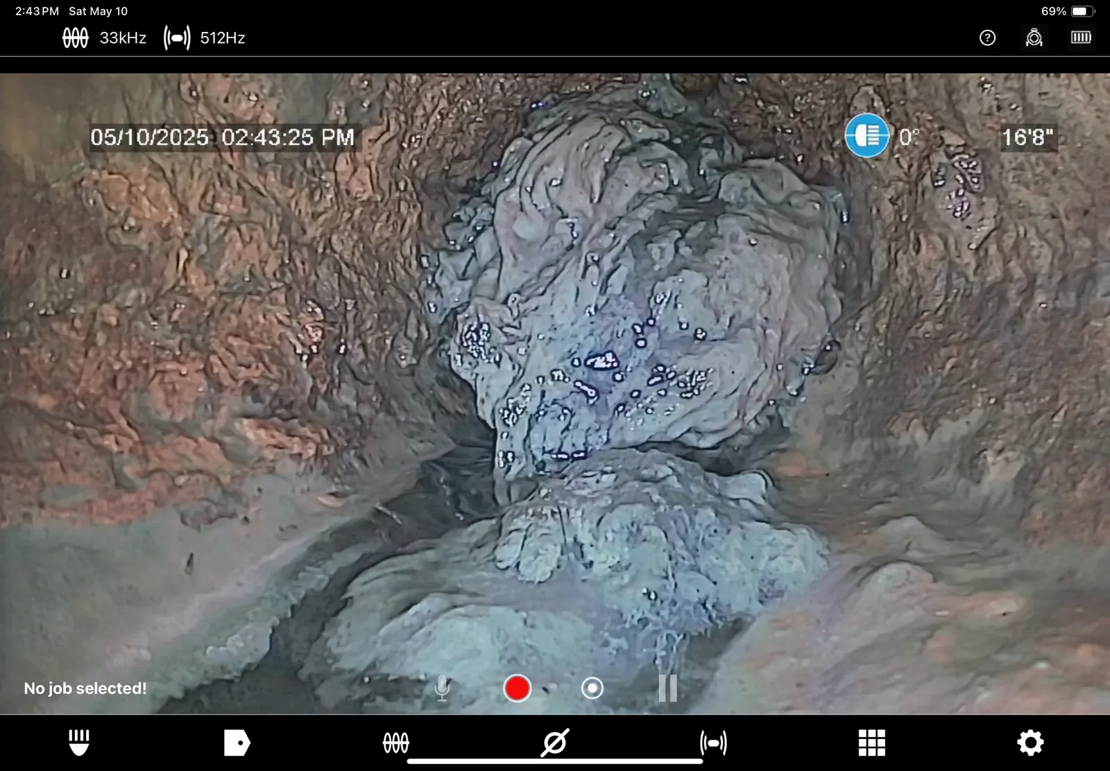1110x771 pixels.
Task: Open the settings gear
Action: pyautogui.click(x=1030, y=743)
